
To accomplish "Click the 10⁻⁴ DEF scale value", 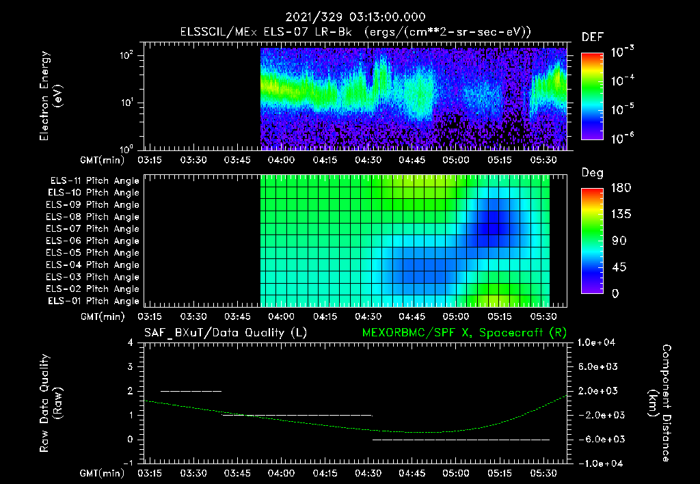I will (x=622, y=81).
